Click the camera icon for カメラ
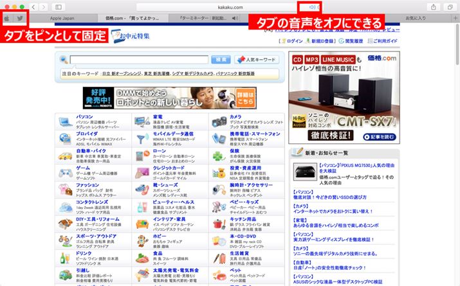 point(219,122)
